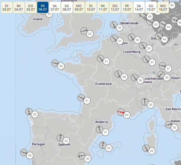This screenshot has width=181, height=165.
Task: Select the DO 12.07 date tab
Action: (x=115, y=8)
